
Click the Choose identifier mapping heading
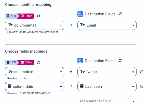click(x=28, y=5)
